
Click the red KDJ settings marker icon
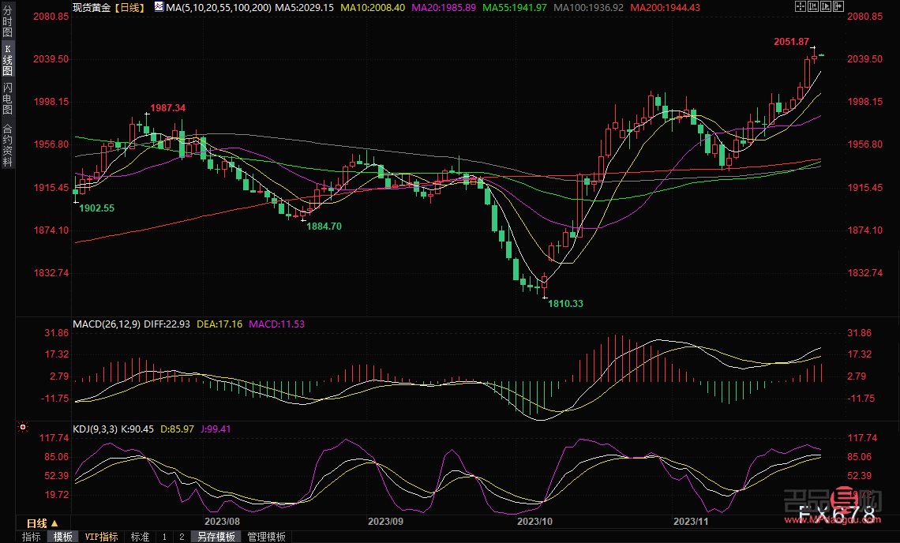pyautogui.click(x=23, y=428)
